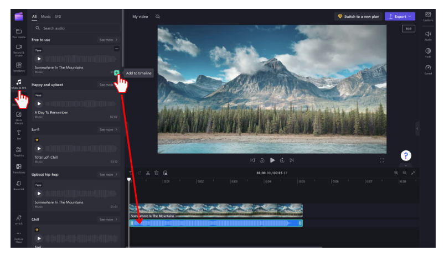Preview the track in Chill section
The height and width of the screenshot is (256, 444).
click(x=39, y=238)
